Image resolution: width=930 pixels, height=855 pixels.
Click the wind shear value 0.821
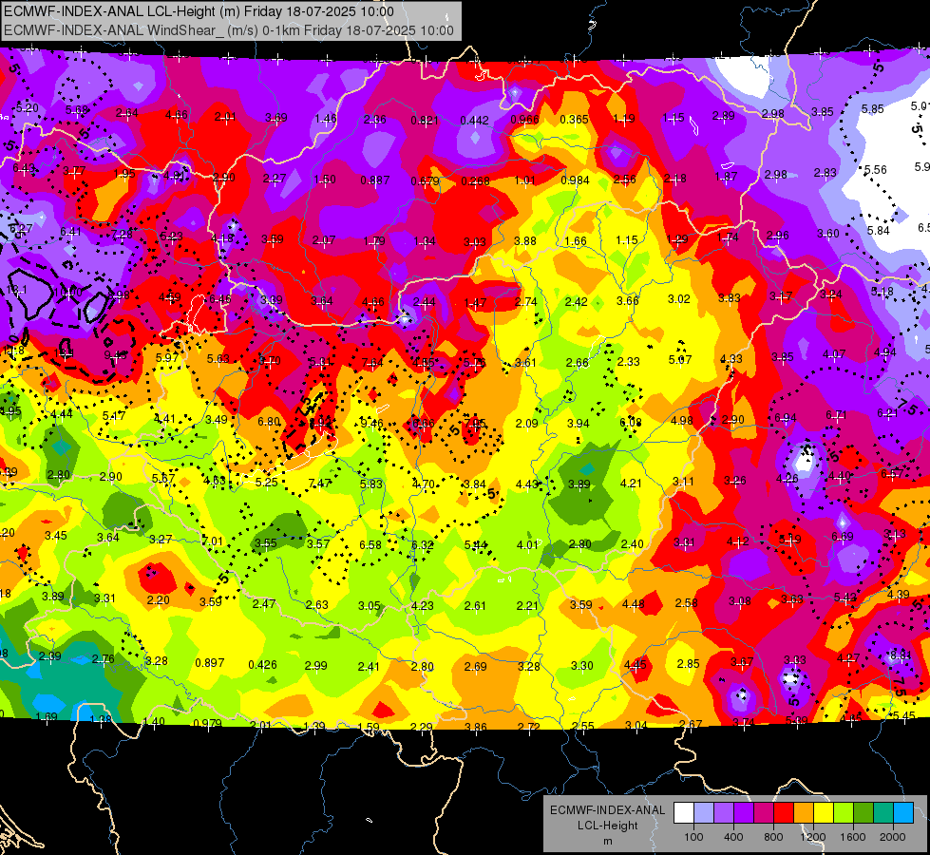pos(425,121)
